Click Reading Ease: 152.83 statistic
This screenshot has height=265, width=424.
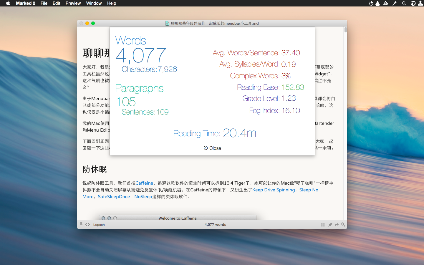(x=270, y=87)
